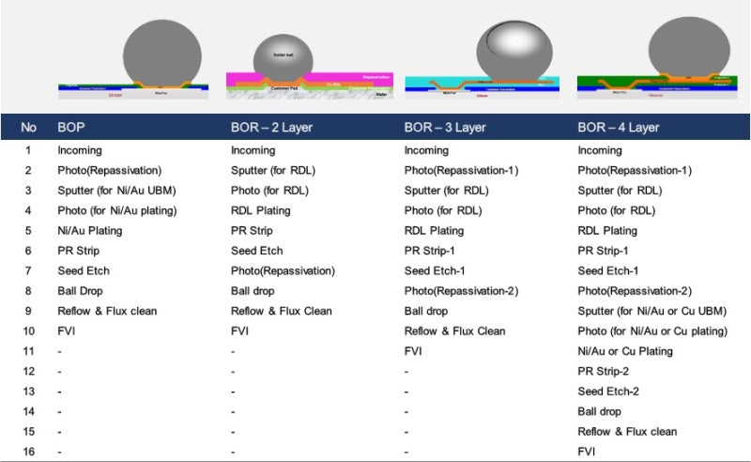Click the No column header
This screenshot has height=462, width=751.
tap(28, 128)
